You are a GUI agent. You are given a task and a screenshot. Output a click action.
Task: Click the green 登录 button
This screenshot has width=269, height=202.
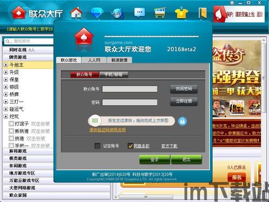pyautogui.click(x=154, y=159)
